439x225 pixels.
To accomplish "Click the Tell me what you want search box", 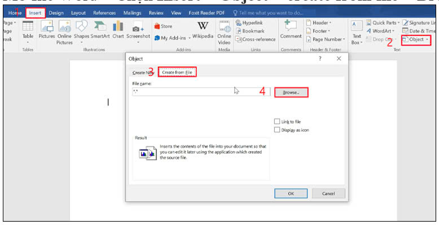I will (x=268, y=13).
